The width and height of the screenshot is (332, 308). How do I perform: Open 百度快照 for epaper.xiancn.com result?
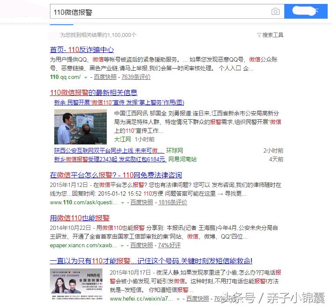coord(141,246)
